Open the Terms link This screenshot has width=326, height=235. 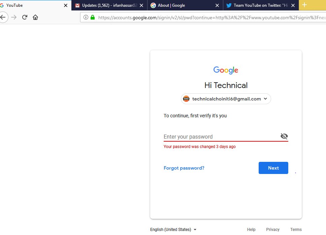[296, 229]
